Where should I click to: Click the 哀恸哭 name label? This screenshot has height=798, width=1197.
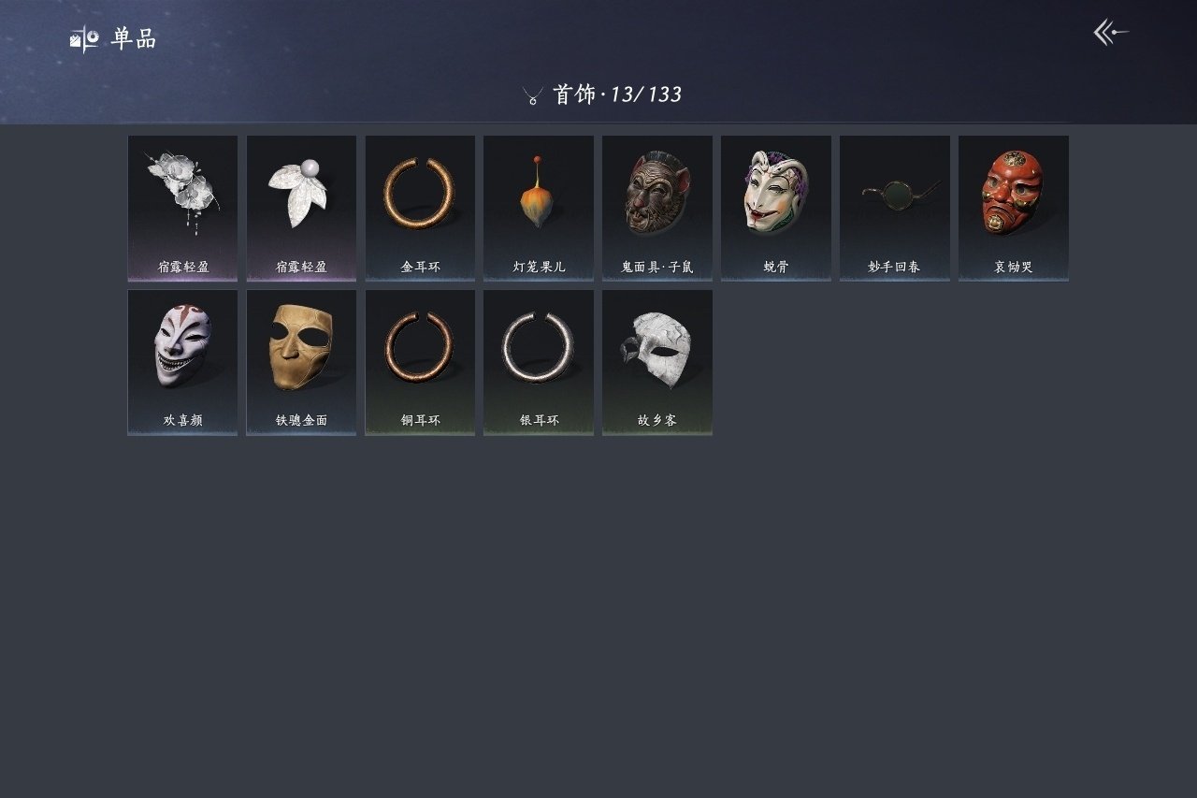coord(1014,267)
